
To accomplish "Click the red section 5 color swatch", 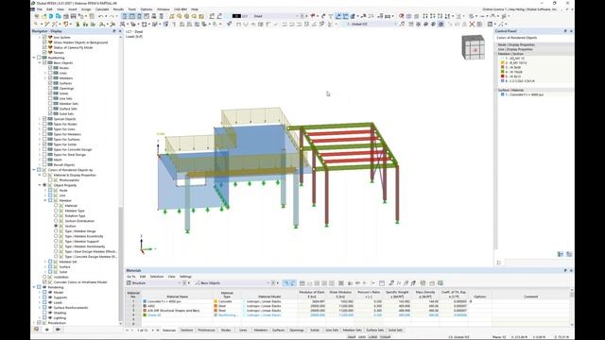I will pos(502,76).
